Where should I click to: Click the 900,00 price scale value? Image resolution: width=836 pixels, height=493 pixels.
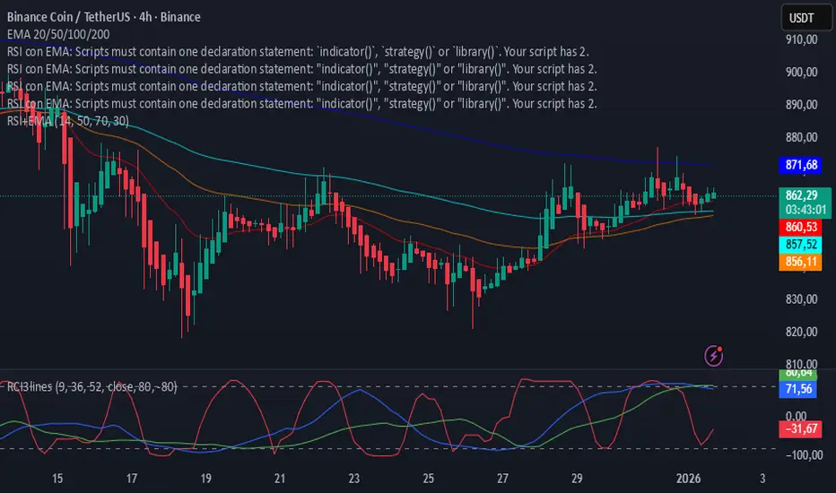point(801,72)
